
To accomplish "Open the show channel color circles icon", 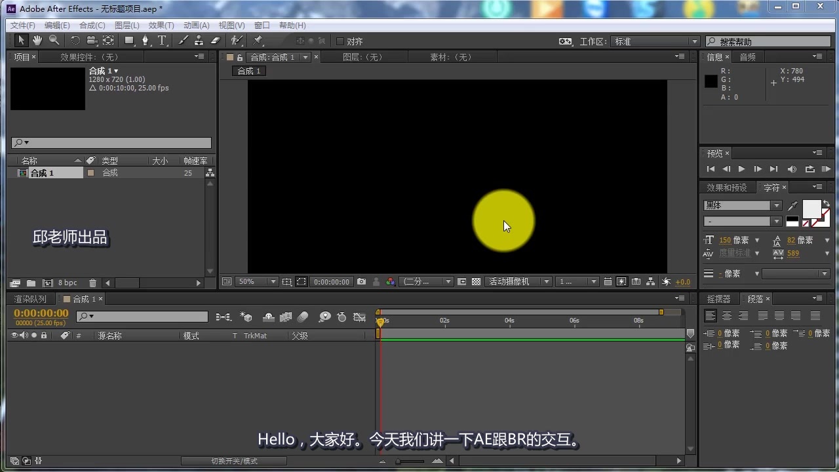I will pos(391,282).
